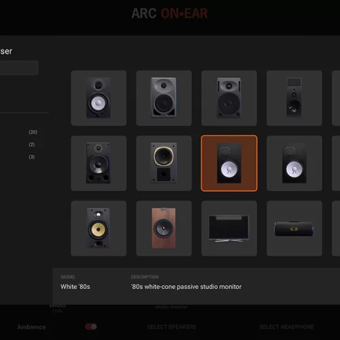Select the slim tower speaker thumbnail
This screenshot has height=340, width=340.
click(x=294, y=98)
